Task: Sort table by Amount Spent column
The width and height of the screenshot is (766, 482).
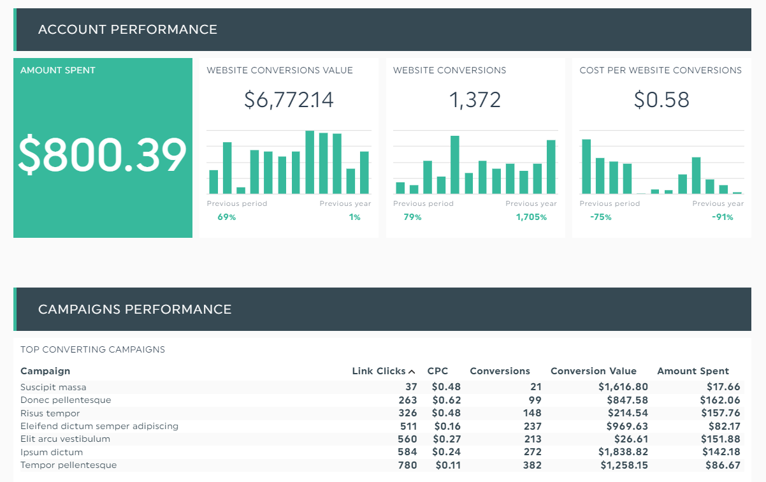Action: pyautogui.click(x=693, y=371)
